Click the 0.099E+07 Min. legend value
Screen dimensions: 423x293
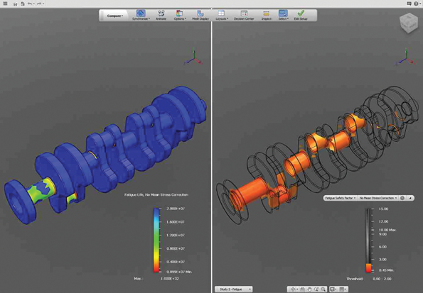(x=179, y=272)
